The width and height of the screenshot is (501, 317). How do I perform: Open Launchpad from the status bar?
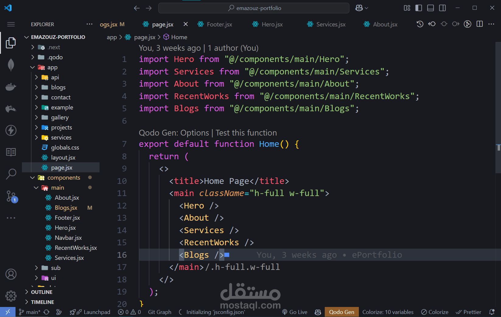(90, 312)
